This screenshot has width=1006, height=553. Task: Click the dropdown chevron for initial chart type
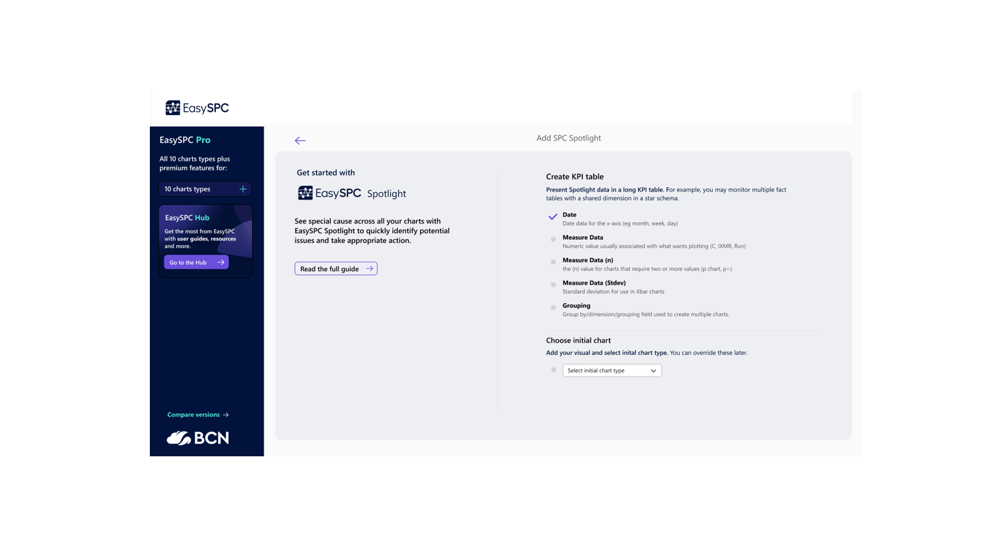[653, 370]
